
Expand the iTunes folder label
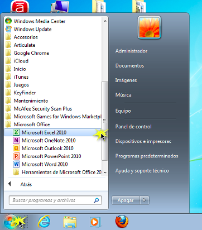[x=21, y=77]
